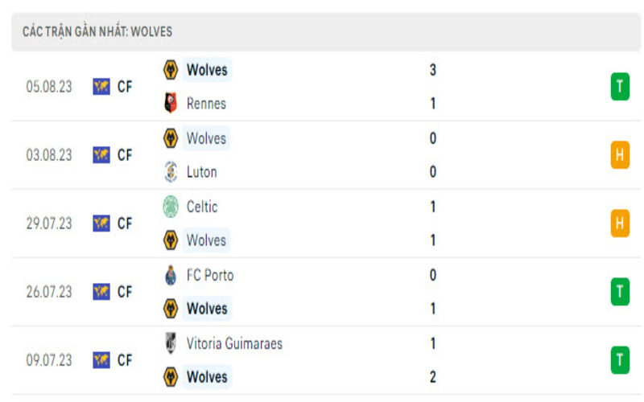Click orange H badge for Celtic match
The height and width of the screenshot is (402, 644).
point(619,224)
